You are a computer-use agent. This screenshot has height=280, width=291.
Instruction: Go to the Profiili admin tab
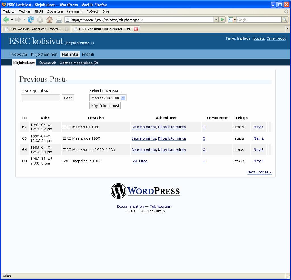point(88,54)
